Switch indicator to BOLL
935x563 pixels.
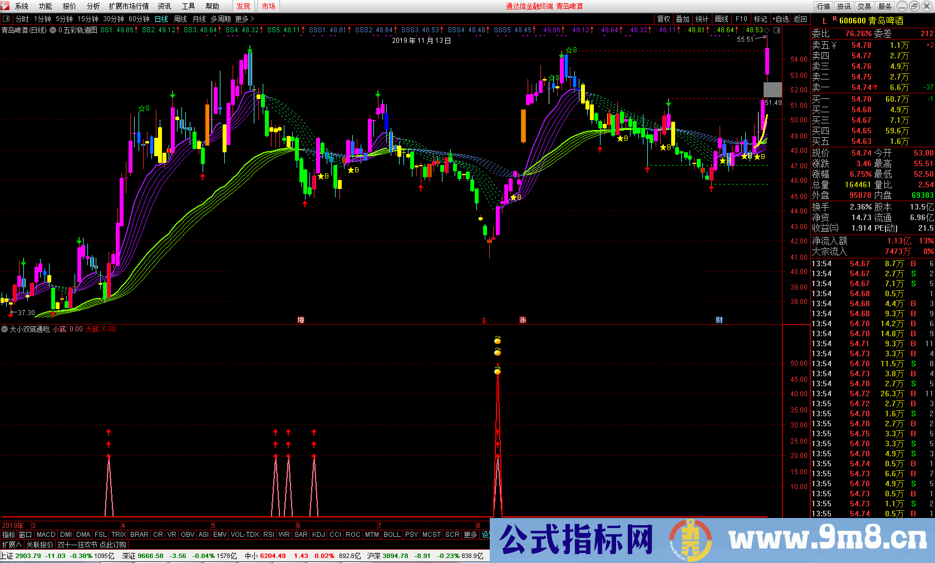pos(392,535)
